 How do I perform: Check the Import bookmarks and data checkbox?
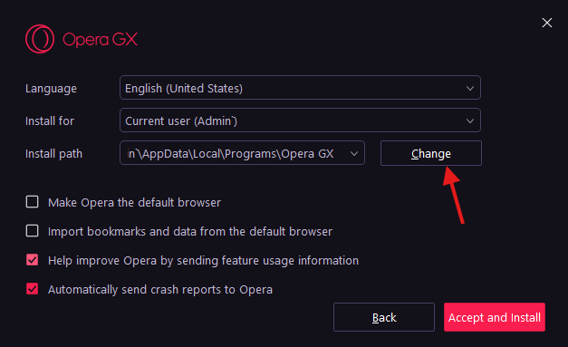pos(33,231)
